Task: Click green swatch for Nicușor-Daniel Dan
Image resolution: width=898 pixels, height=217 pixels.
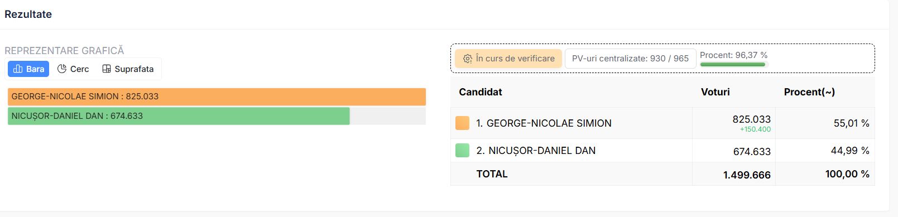Action: (x=462, y=151)
